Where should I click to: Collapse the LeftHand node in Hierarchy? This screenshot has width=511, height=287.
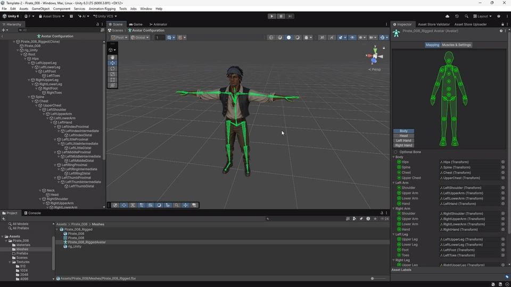(x=51, y=123)
